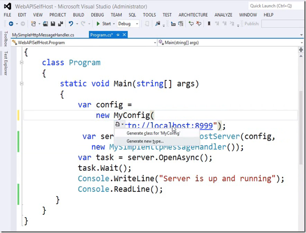Screen dimensions: 306x233
Task: Switch to MySimpleHttpMessageHandler.cs tab
Action: pos(43,35)
